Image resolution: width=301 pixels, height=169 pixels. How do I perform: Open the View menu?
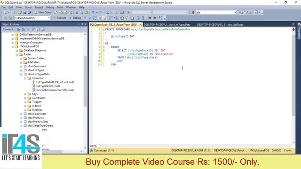(19, 8)
